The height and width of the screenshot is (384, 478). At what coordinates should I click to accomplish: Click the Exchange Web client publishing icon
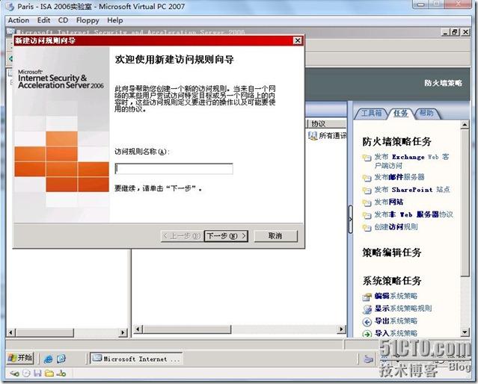coord(367,158)
